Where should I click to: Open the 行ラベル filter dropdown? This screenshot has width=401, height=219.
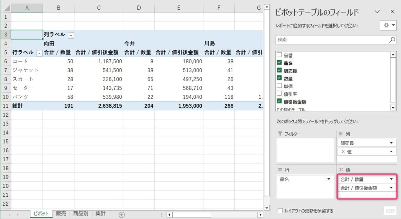pos(39,53)
